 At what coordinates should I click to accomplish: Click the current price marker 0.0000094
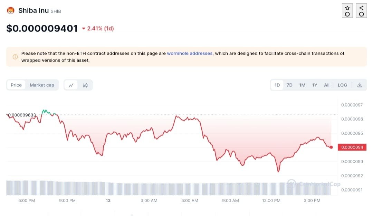(x=352, y=147)
